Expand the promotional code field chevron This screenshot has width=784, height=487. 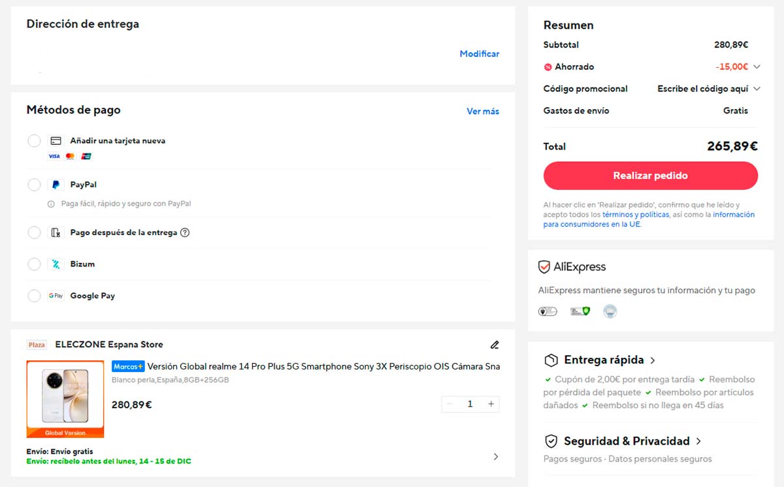757,88
